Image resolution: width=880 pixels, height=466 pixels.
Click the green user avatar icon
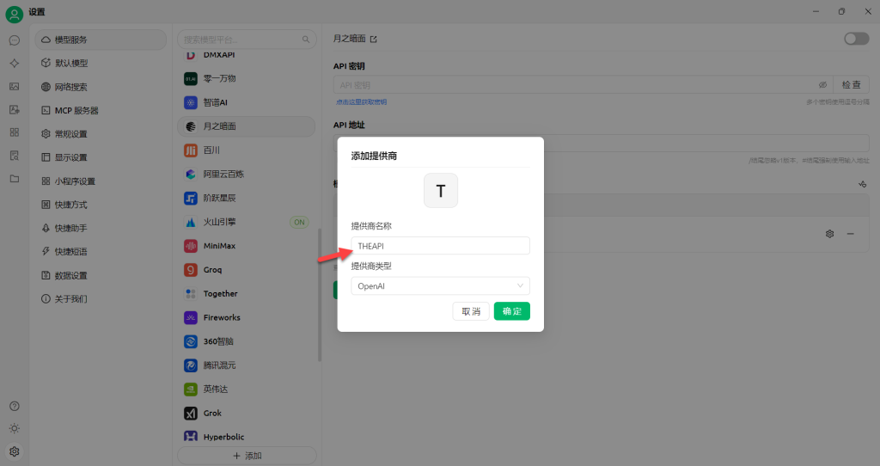point(14,14)
